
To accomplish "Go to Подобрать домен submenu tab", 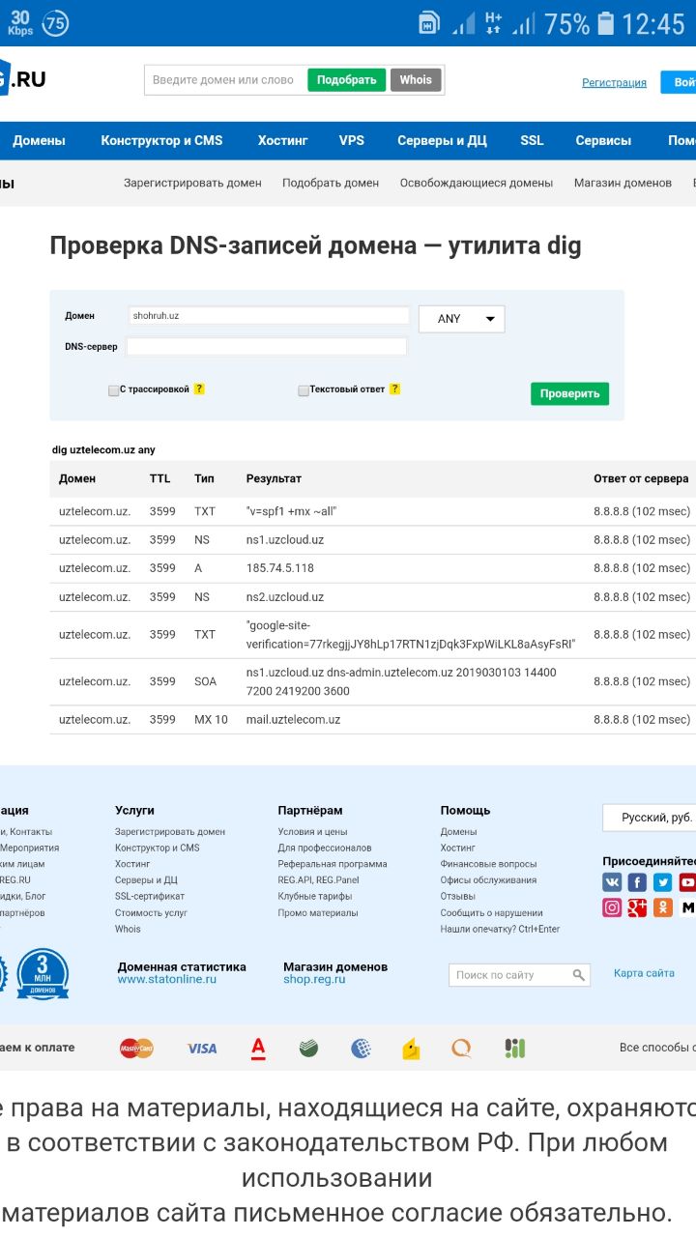I will pos(331,183).
